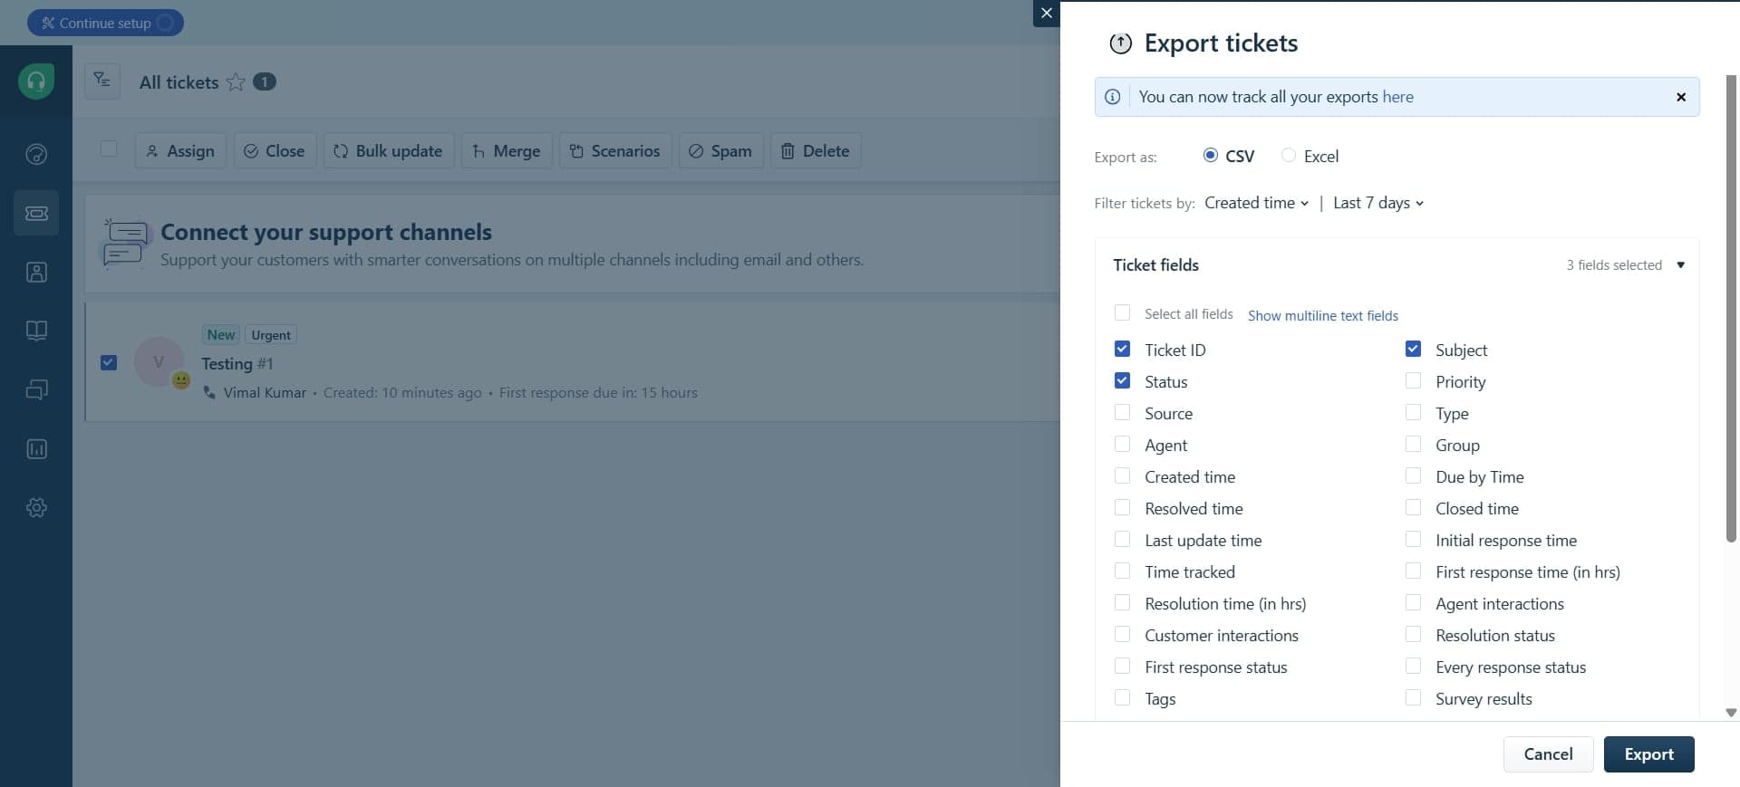Check the Initial response time field
The height and width of the screenshot is (787, 1740).
coord(1413,539)
